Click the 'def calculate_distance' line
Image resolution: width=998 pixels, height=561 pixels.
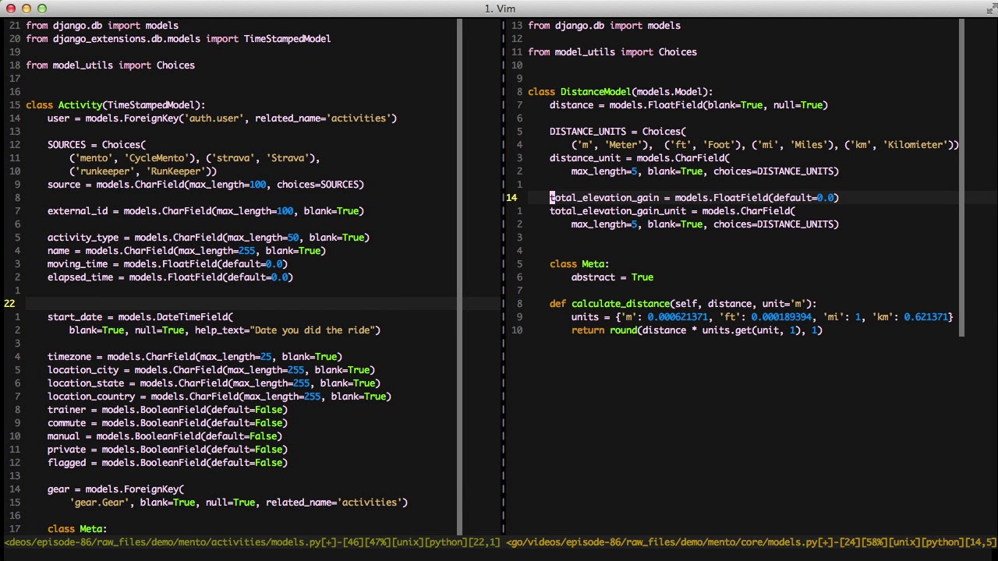click(x=683, y=303)
